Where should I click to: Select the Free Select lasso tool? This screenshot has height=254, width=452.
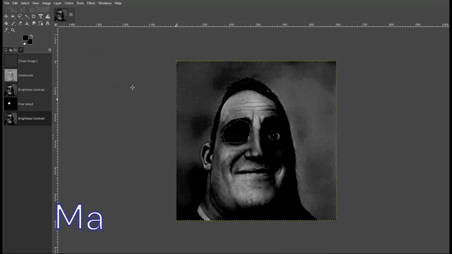point(20,16)
